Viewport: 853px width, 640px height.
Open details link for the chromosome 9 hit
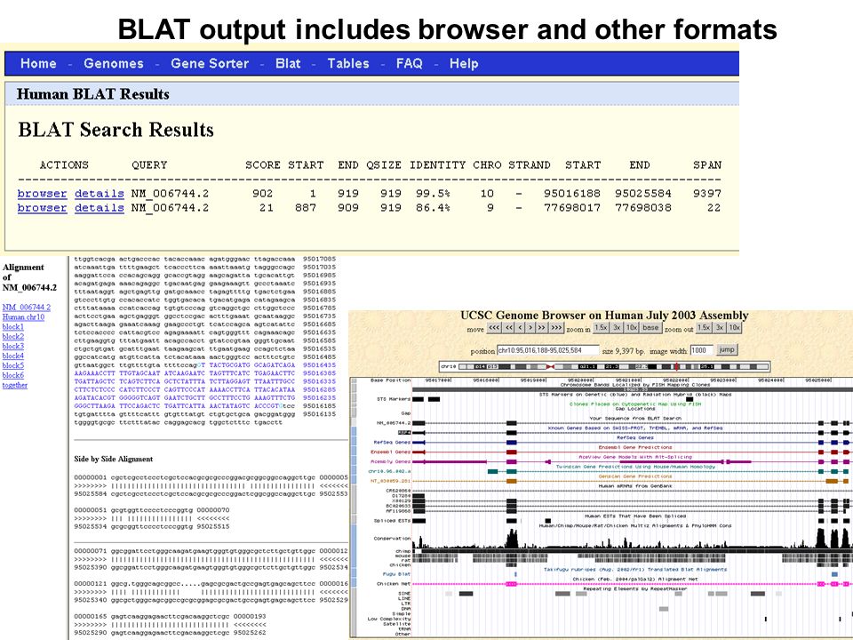click(99, 208)
